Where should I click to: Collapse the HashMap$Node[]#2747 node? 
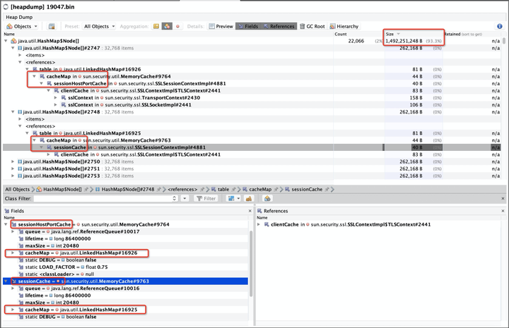(13, 48)
